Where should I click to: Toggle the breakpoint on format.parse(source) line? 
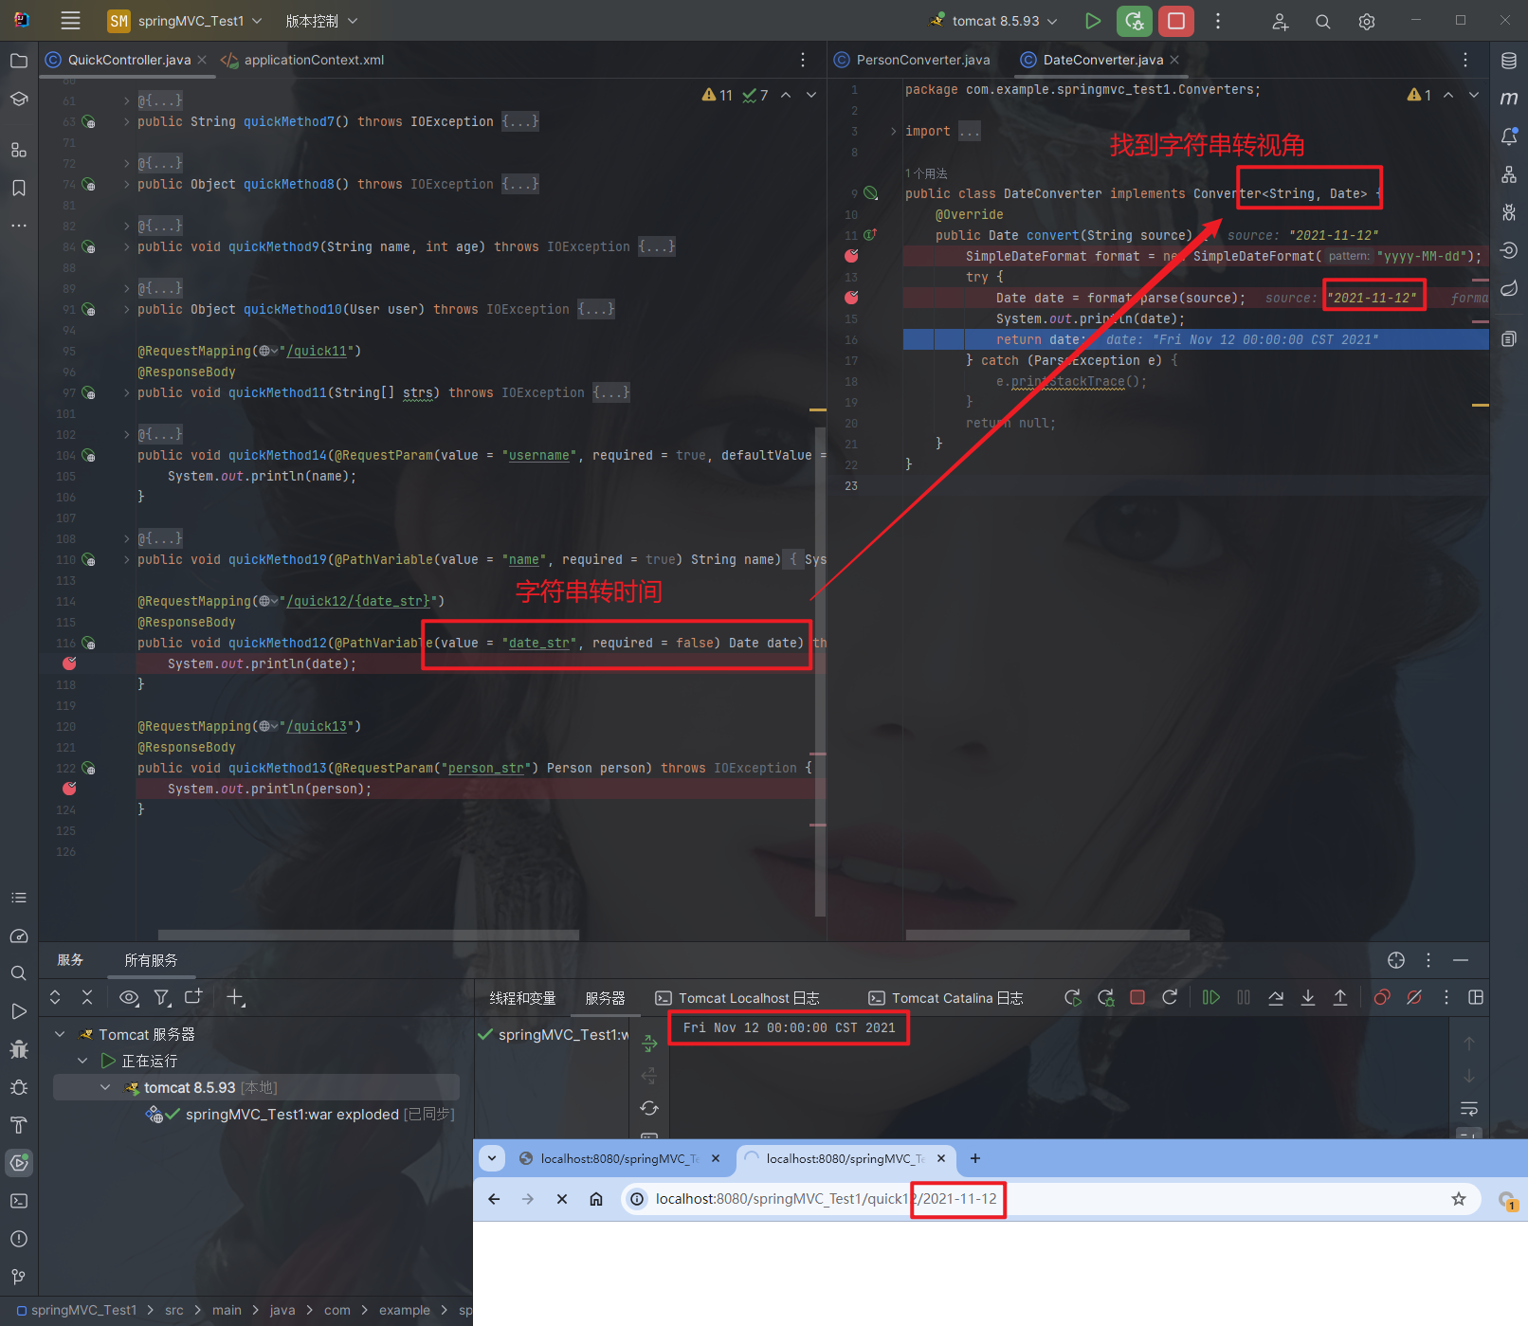pos(851,298)
